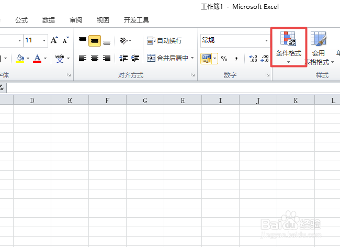This screenshot has width=340, height=247.
Task: Apply bottom vertical alignment
Action: tap(107, 41)
